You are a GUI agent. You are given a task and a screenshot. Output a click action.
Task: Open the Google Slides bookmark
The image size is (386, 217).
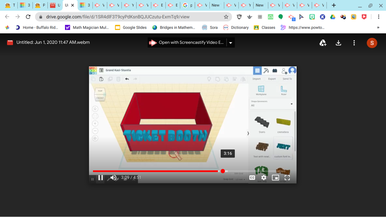click(131, 27)
